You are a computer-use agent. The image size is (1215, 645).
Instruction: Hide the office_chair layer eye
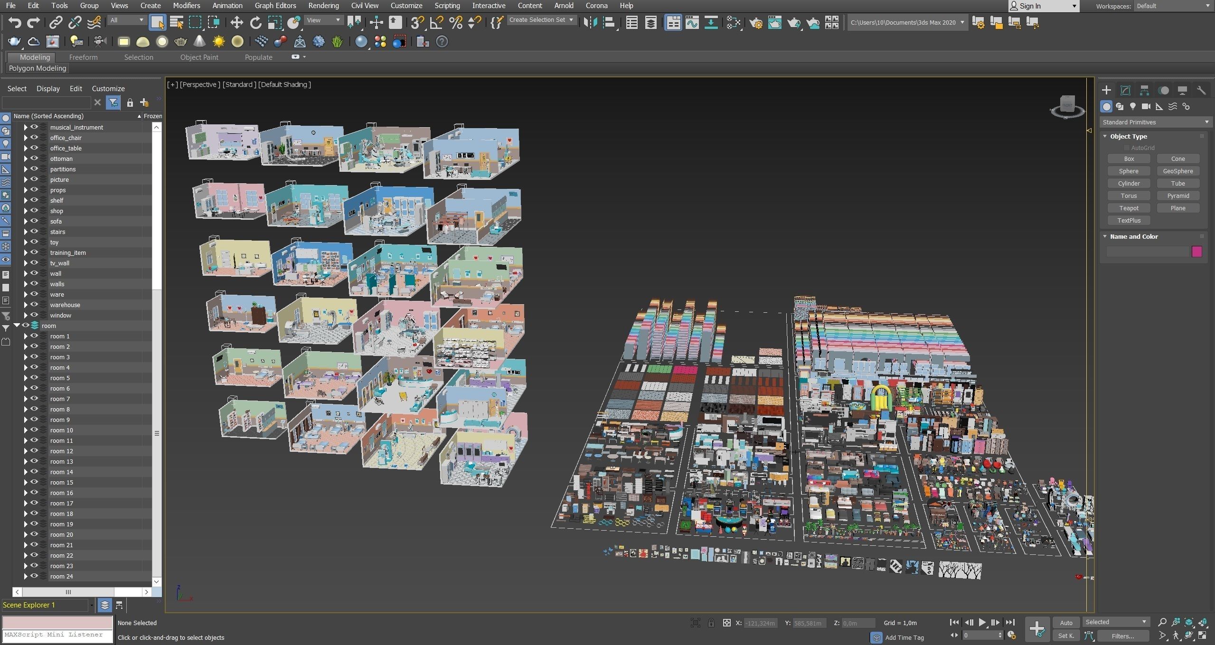[x=34, y=138]
